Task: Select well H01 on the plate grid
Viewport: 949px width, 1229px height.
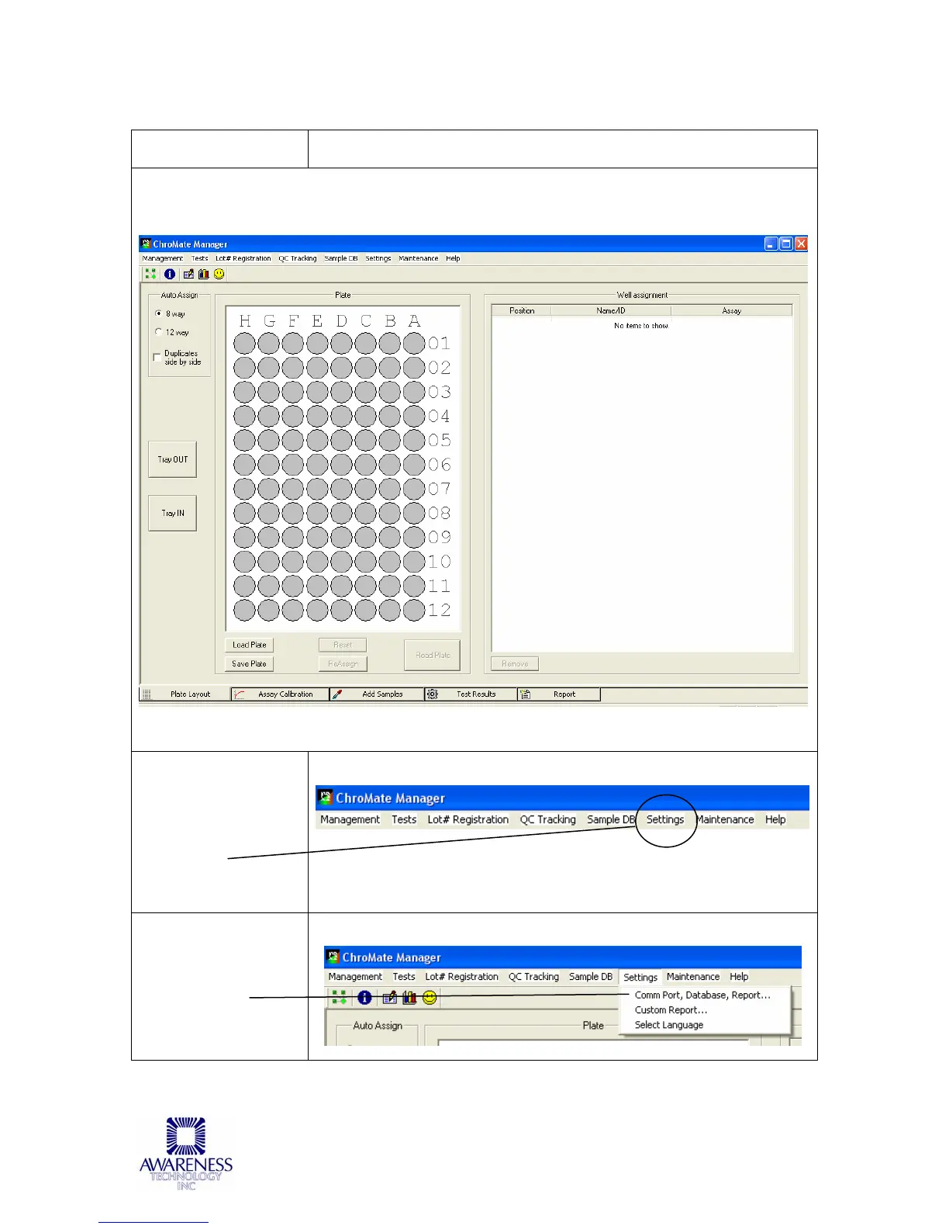Action: [x=244, y=343]
